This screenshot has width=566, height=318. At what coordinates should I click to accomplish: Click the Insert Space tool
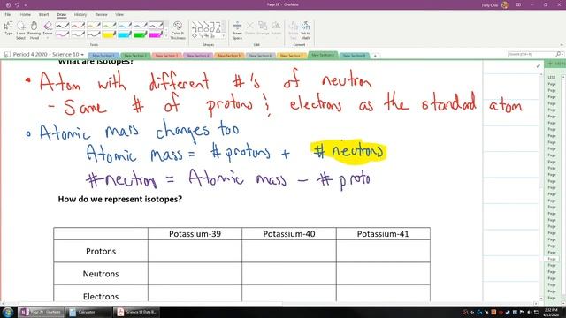coord(237,30)
